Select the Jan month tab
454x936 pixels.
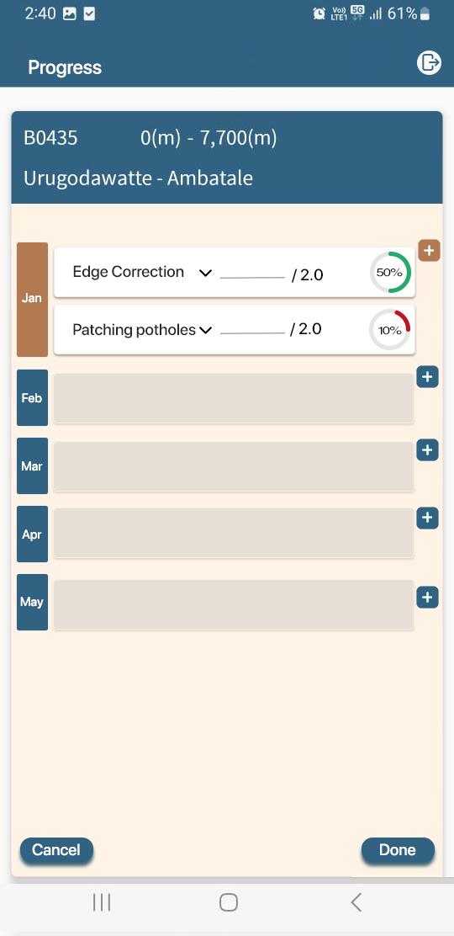point(32,299)
